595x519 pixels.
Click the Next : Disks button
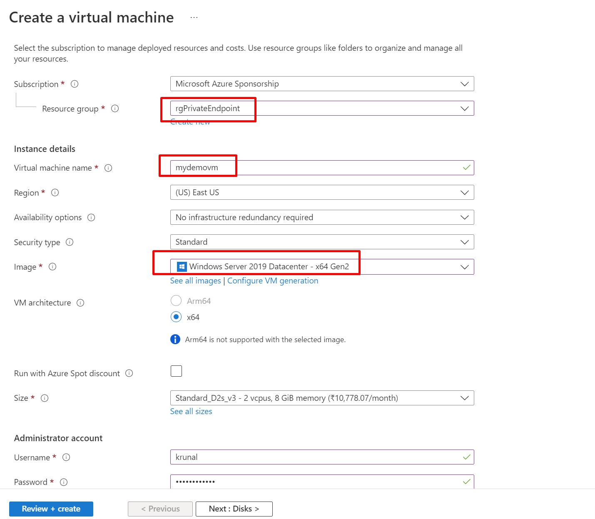click(234, 509)
